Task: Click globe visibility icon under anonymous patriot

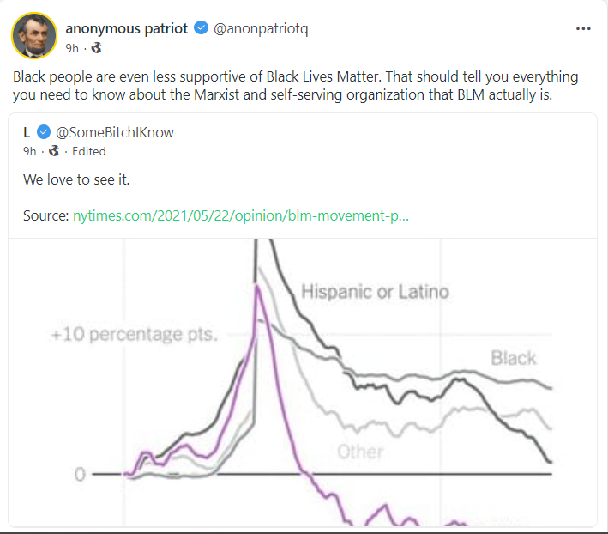Action: (96, 48)
